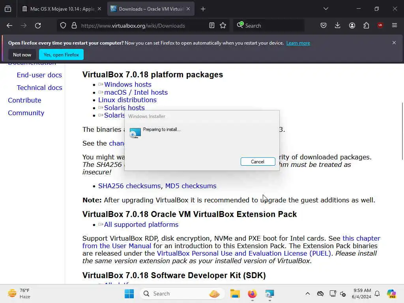Reload the current page
This screenshot has height=303, width=404.
[38, 26]
